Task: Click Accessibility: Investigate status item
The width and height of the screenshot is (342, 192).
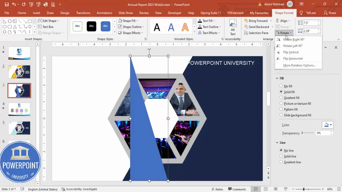Action: click(79, 189)
